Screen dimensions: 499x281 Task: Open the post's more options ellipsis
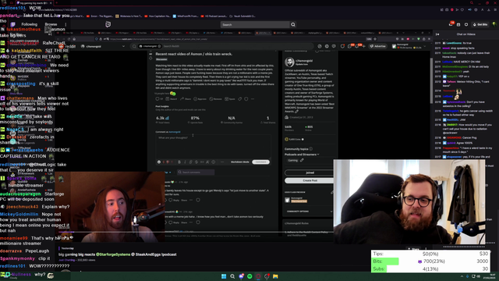click(x=253, y=99)
